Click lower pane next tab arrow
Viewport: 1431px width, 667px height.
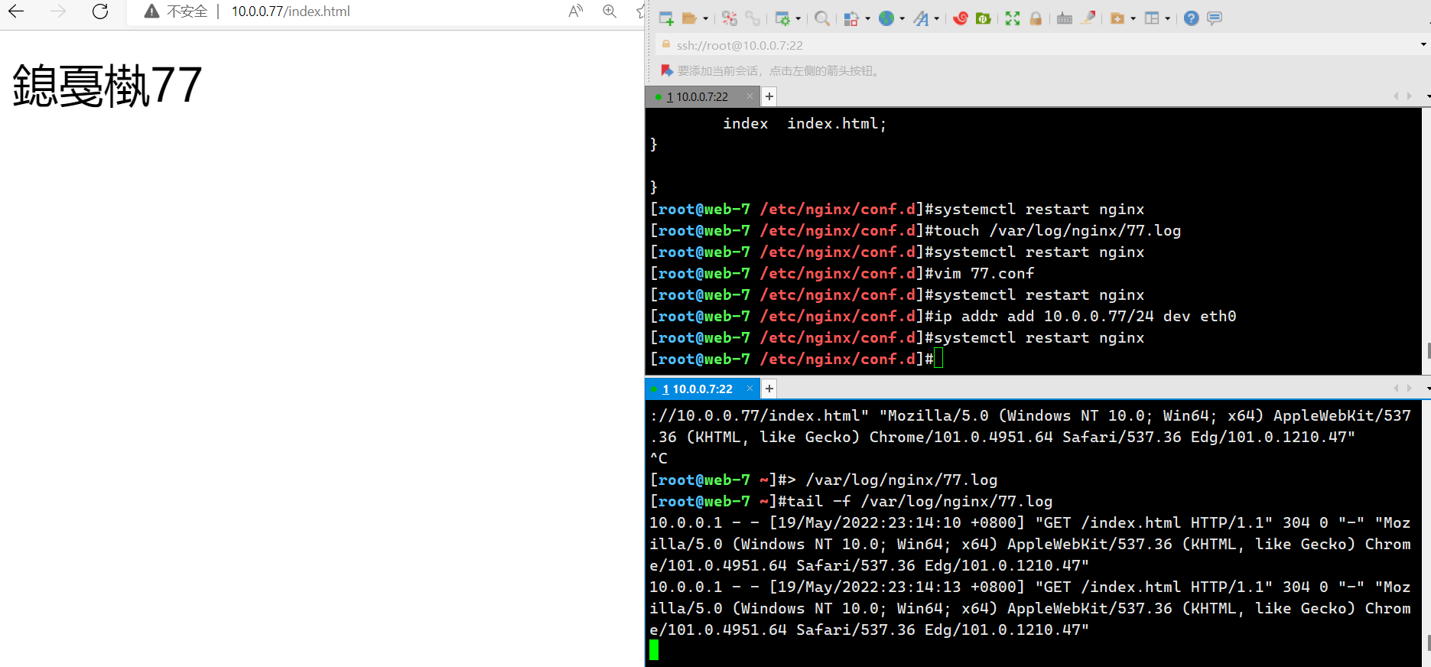(x=1410, y=389)
